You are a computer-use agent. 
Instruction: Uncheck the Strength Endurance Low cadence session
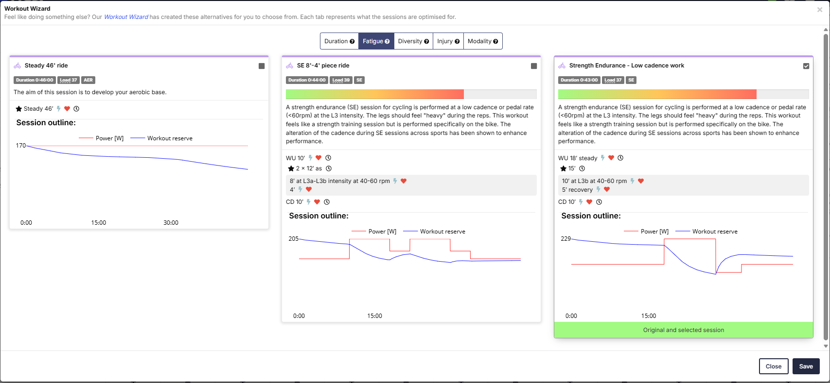[x=806, y=66]
